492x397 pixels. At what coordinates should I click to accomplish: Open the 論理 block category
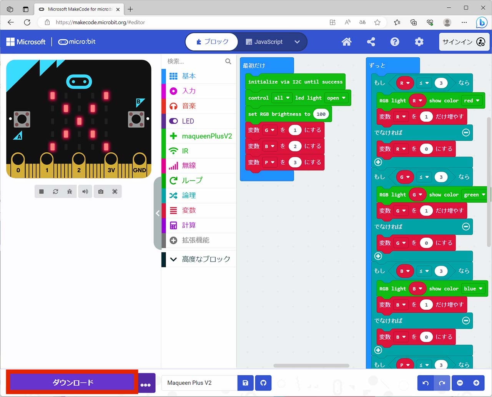coord(199,195)
